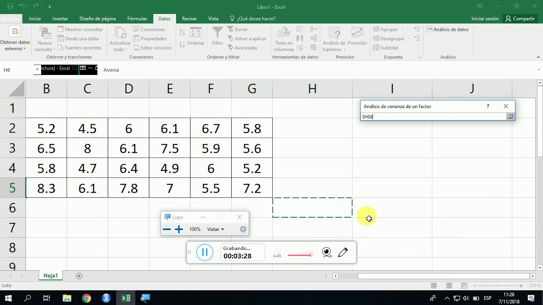Click Sort A to Z ascending icon
The image size is (543, 305).
coord(182,33)
